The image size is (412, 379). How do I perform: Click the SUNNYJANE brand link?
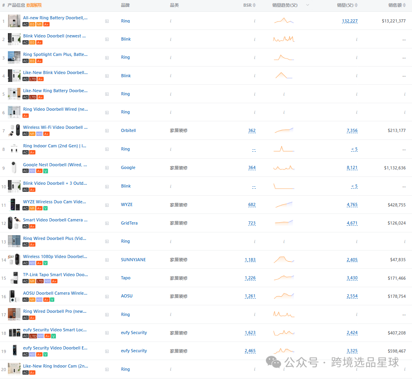point(133,260)
